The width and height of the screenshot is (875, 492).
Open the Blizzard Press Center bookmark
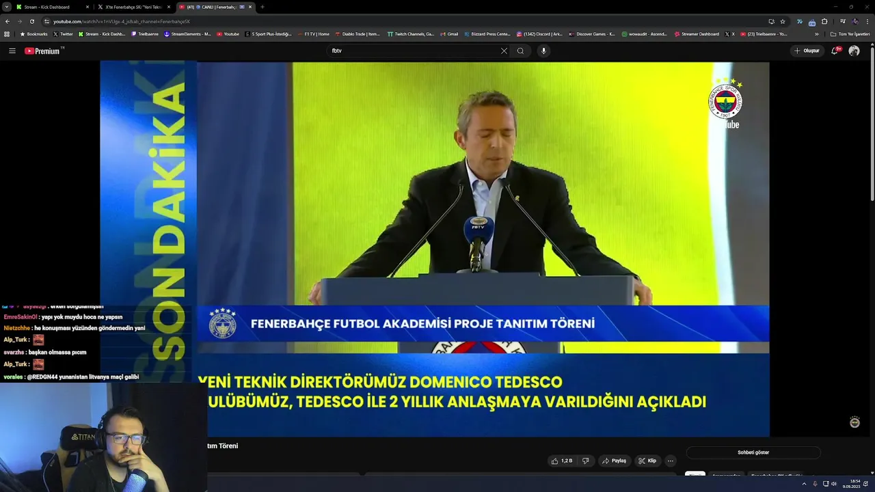(487, 33)
